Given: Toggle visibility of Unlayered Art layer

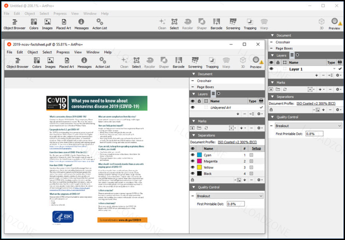Looking at the screenshot, I should [x=193, y=107].
